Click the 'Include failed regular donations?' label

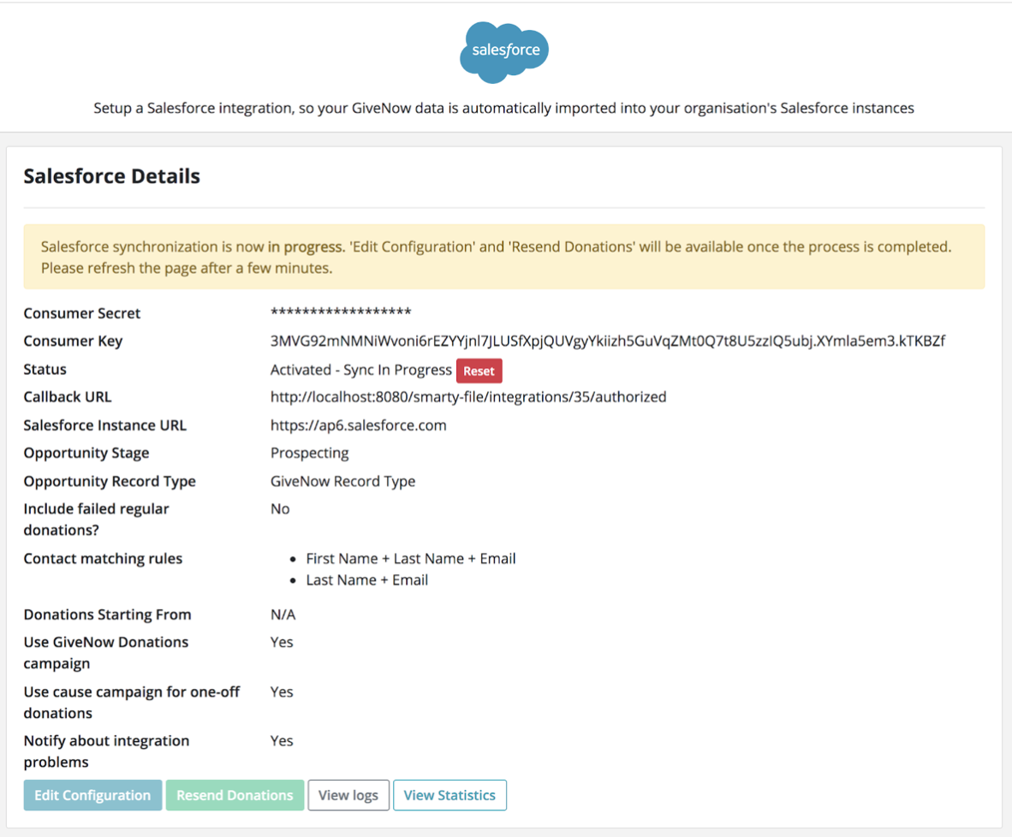96,519
